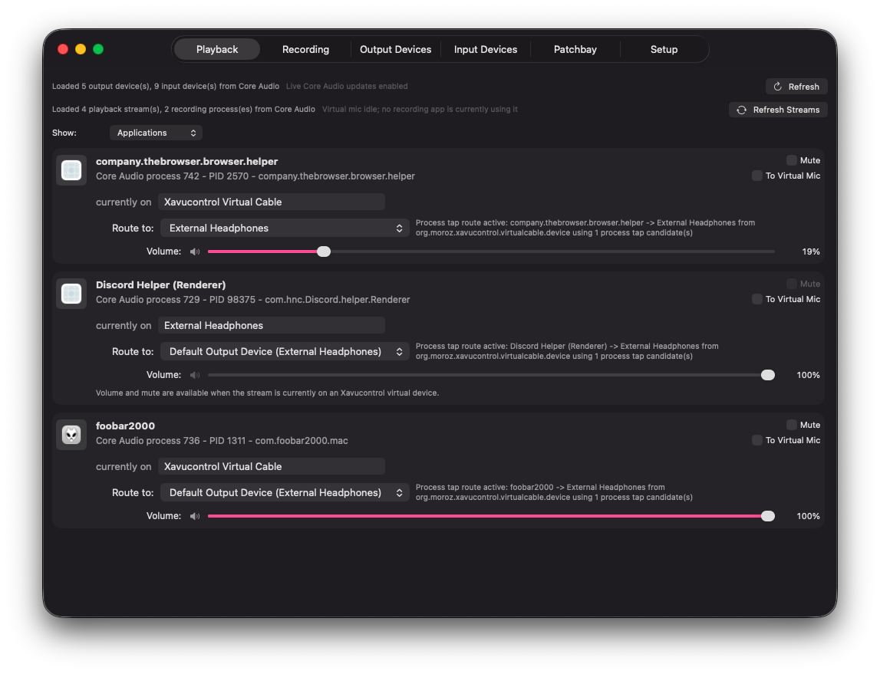Click the browser helper app icon
The height and width of the screenshot is (674, 880).
tap(71, 170)
